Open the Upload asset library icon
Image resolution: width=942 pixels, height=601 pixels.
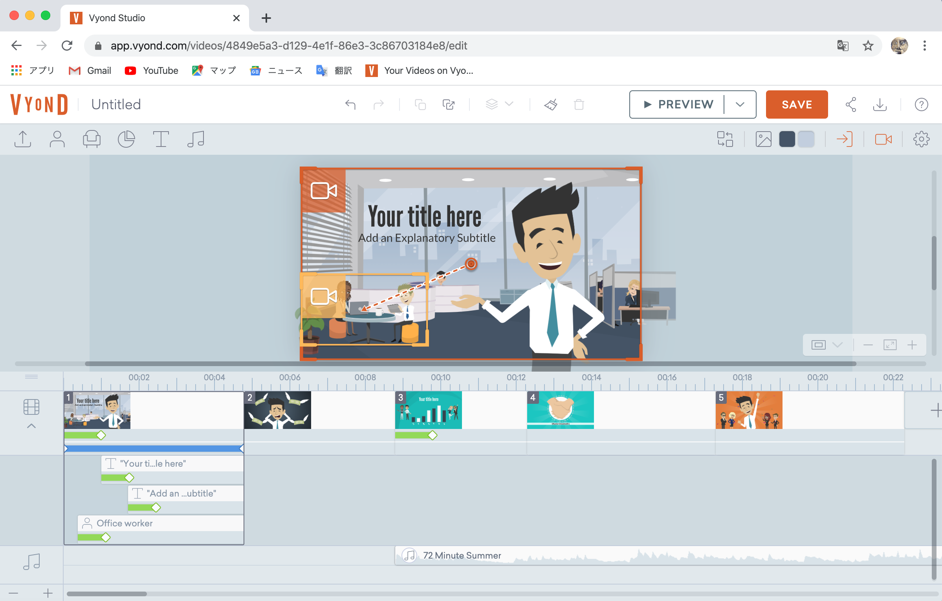coord(23,139)
